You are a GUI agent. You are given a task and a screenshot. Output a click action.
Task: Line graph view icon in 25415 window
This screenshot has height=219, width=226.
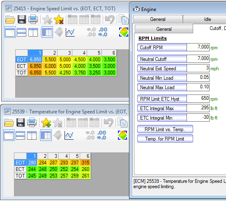point(70,32)
